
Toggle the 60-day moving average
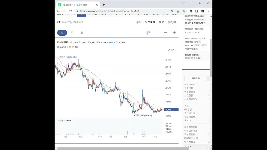(73, 47)
